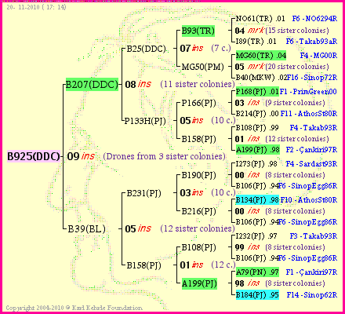Image resolution: width=345 pixels, height=314 pixels.
Task: Click '09 ins' drones from 3 sister colonies
Action: point(147,156)
